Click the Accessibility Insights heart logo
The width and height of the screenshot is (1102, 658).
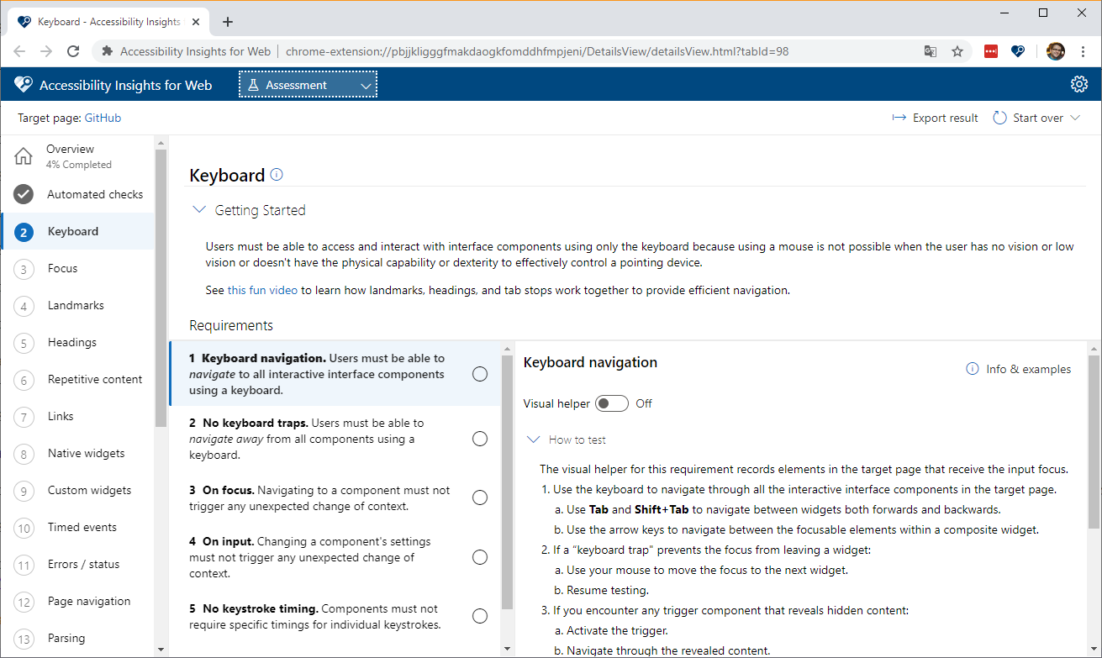tap(24, 85)
